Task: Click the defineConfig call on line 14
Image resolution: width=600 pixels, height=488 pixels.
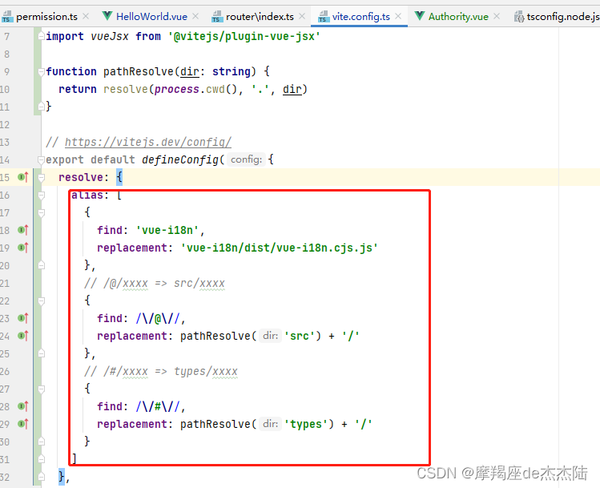Action: 180,159
